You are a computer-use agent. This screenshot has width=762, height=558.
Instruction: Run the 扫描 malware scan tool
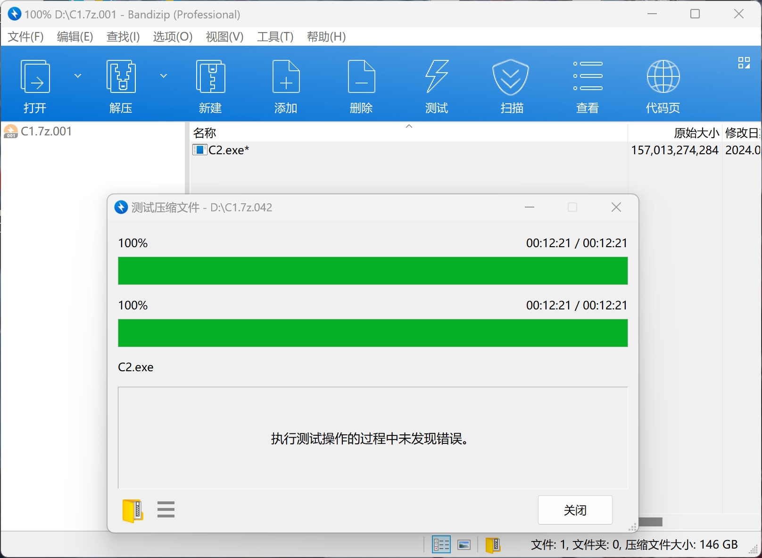point(511,85)
